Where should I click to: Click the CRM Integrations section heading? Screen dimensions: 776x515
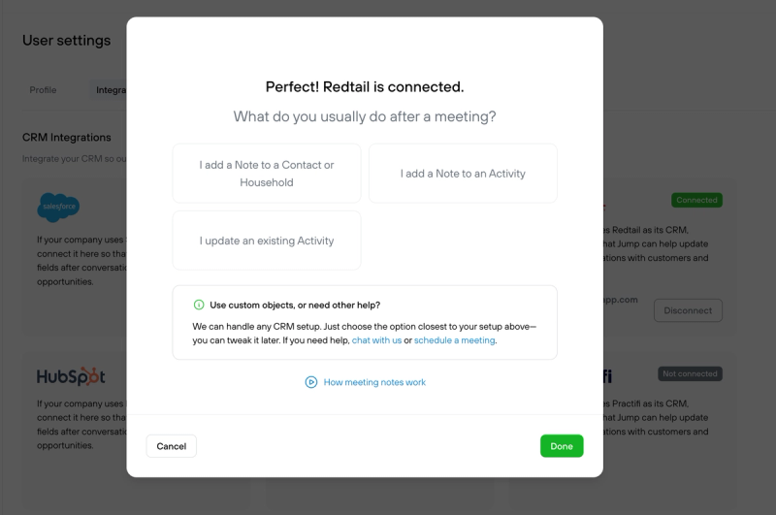point(67,137)
